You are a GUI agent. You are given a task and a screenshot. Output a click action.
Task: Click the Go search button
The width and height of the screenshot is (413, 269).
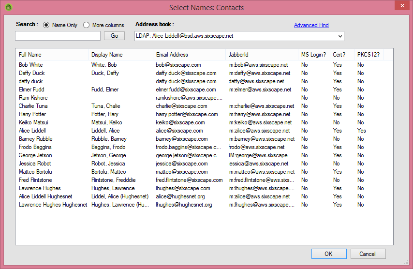tap(114, 36)
